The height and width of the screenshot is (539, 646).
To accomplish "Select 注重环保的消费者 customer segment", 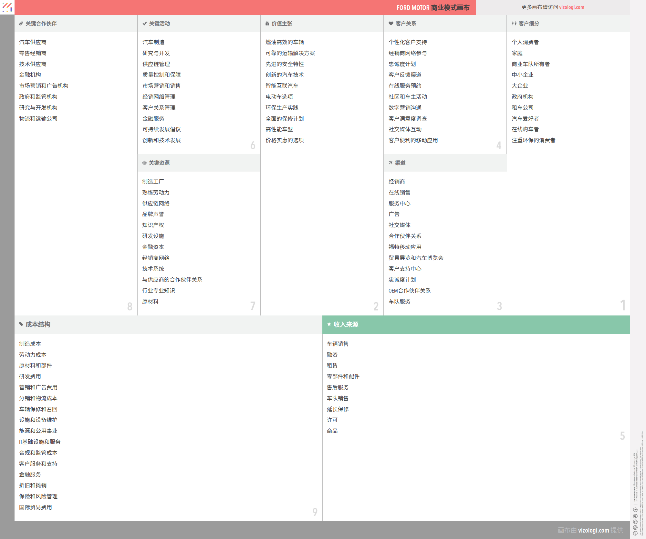I will [x=533, y=140].
